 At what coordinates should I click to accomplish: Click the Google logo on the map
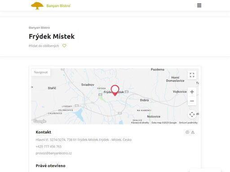coord(40,121)
